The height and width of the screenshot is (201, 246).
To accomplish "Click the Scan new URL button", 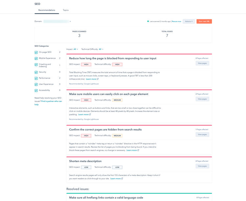I will point(204,22).
